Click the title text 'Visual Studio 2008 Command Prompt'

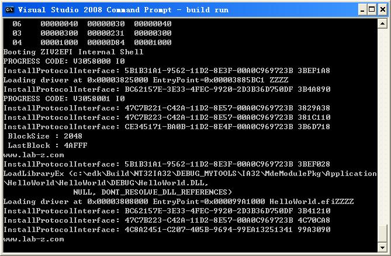coord(95,10)
